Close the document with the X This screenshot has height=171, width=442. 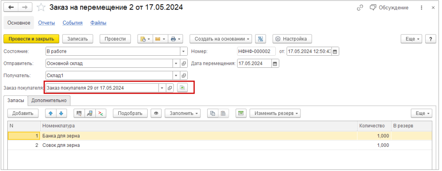point(433,8)
